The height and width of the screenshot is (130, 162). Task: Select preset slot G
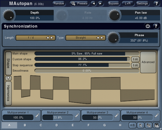(x=104, y=125)
